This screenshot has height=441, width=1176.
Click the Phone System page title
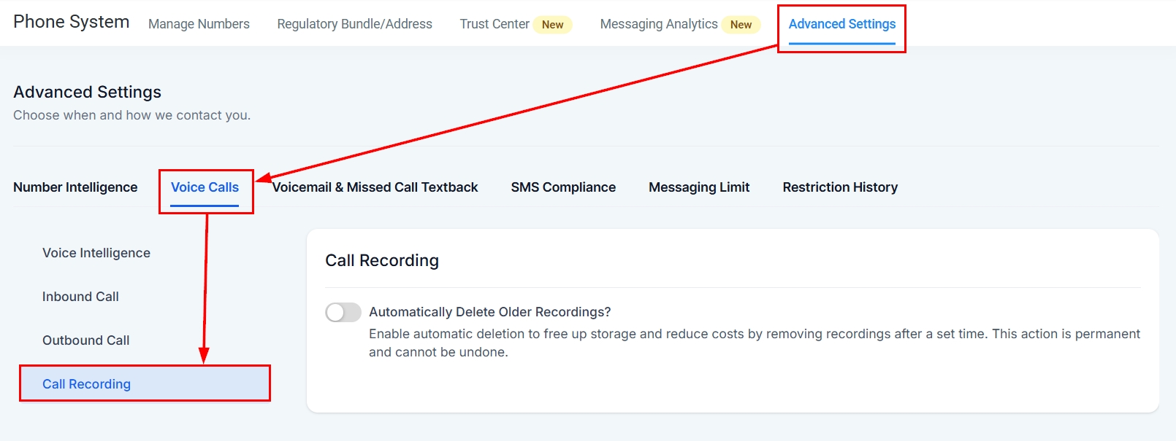72,22
